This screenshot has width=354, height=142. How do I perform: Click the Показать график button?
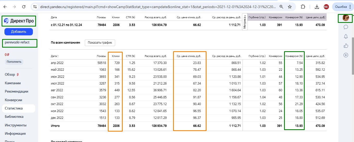(100, 43)
